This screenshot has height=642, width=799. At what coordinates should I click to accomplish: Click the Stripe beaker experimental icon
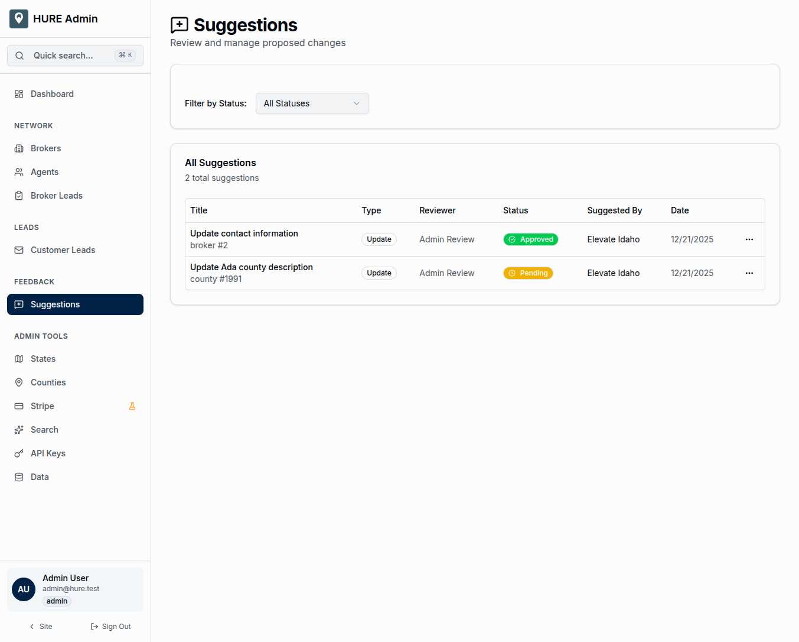tap(132, 406)
